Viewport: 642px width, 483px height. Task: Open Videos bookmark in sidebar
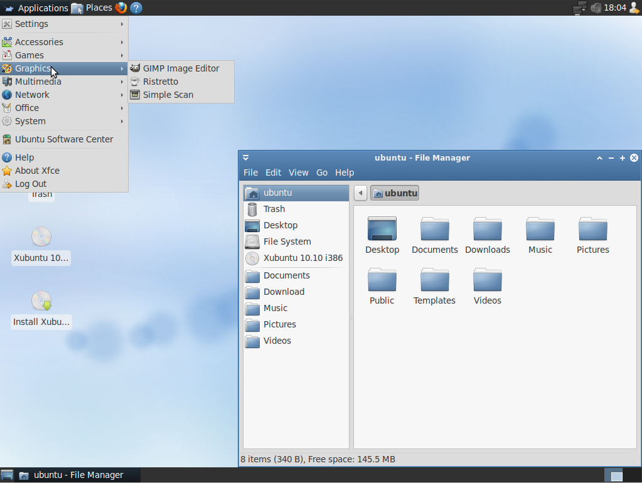point(296,341)
